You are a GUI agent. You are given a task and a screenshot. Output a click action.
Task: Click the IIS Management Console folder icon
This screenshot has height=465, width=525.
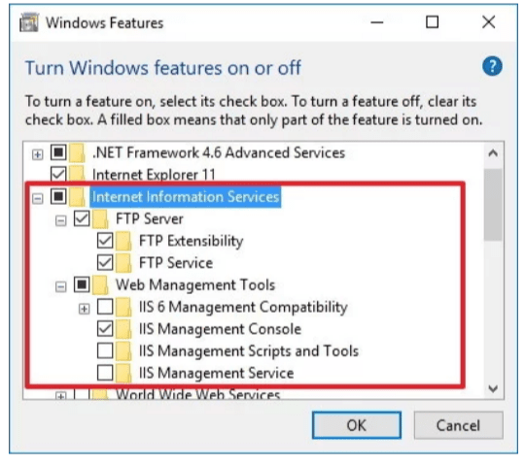click(123, 329)
